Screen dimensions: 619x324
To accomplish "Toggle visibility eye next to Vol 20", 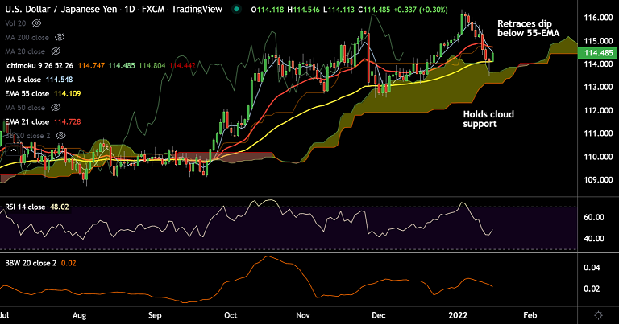I will click(36, 23).
